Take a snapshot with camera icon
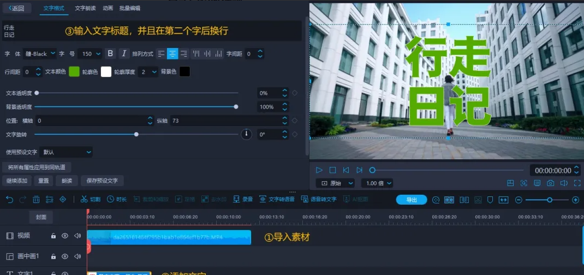The height and width of the screenshot is (275, 584). coord(551,183)
